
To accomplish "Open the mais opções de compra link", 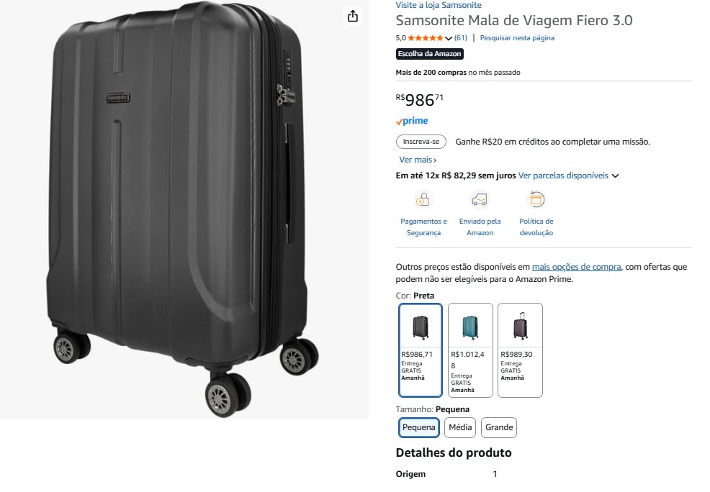I will (x=576, y=267).
